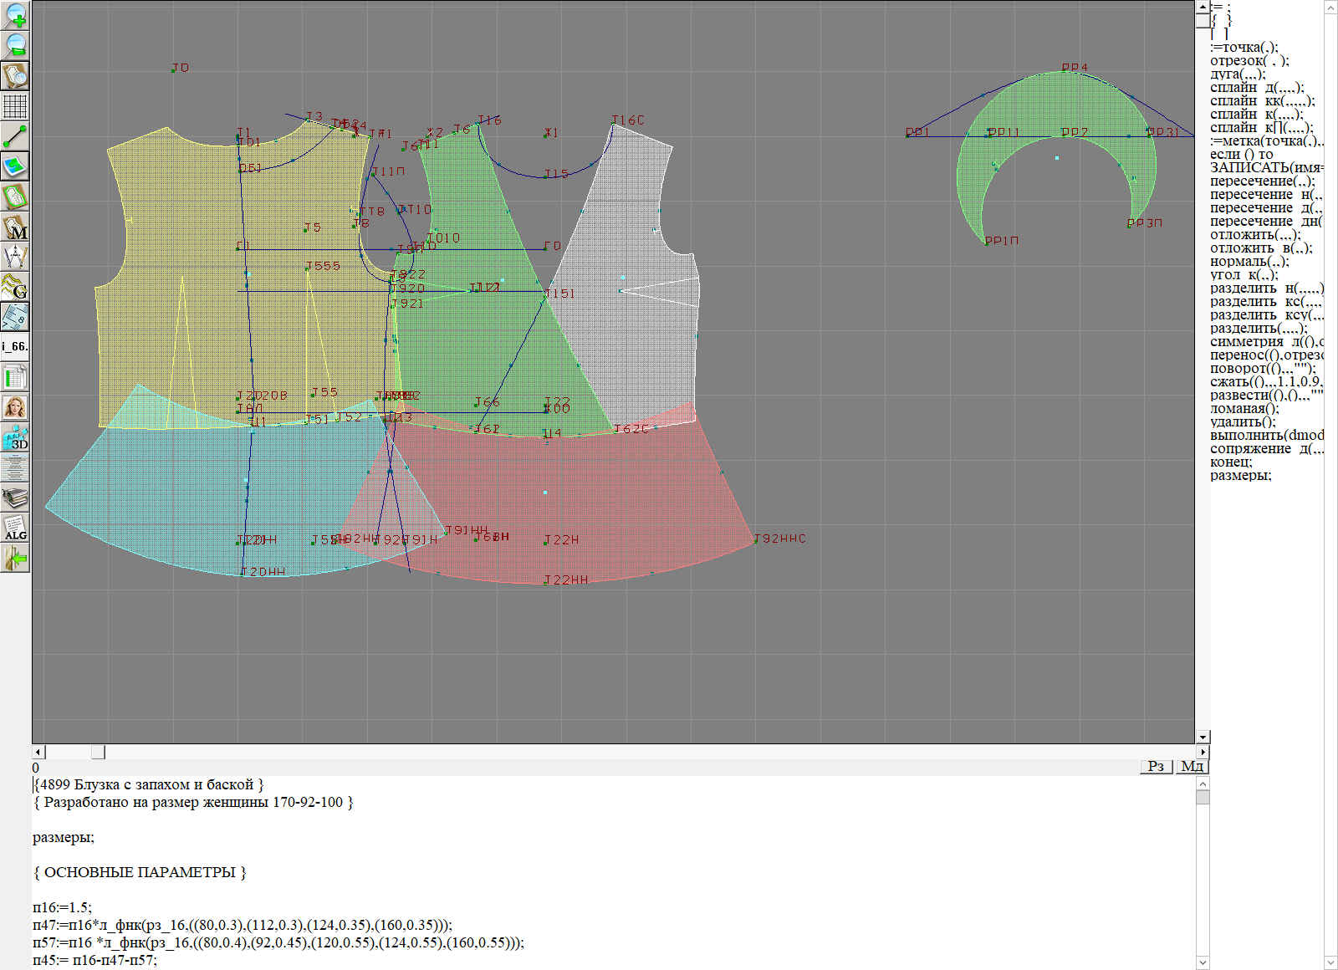Open the 3D view icon

(x=15, y=438)
